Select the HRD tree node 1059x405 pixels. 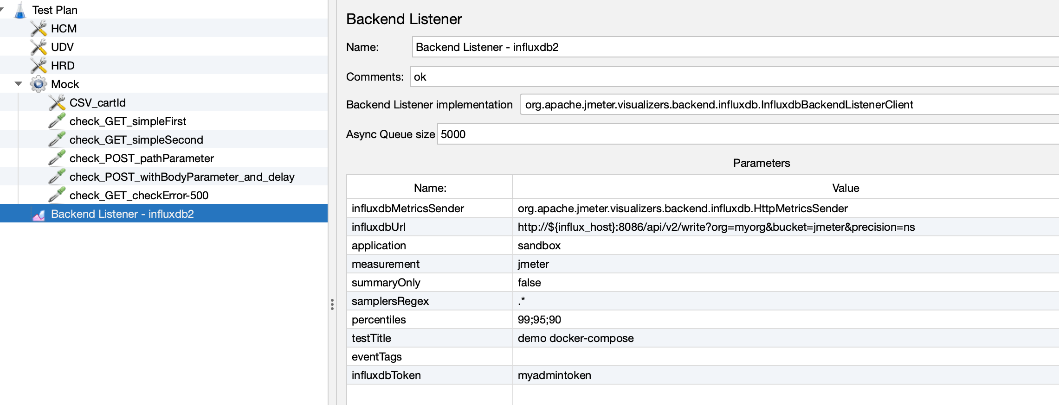pyautogui.click(x=63, y=66)
